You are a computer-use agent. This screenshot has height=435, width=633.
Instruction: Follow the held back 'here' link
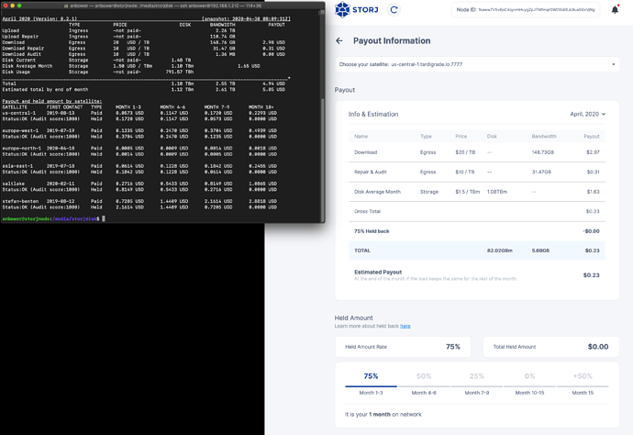coord(405,327)
